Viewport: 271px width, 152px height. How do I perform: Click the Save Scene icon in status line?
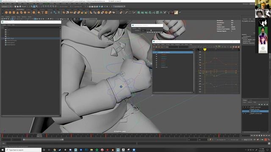[x=20, y=7]
